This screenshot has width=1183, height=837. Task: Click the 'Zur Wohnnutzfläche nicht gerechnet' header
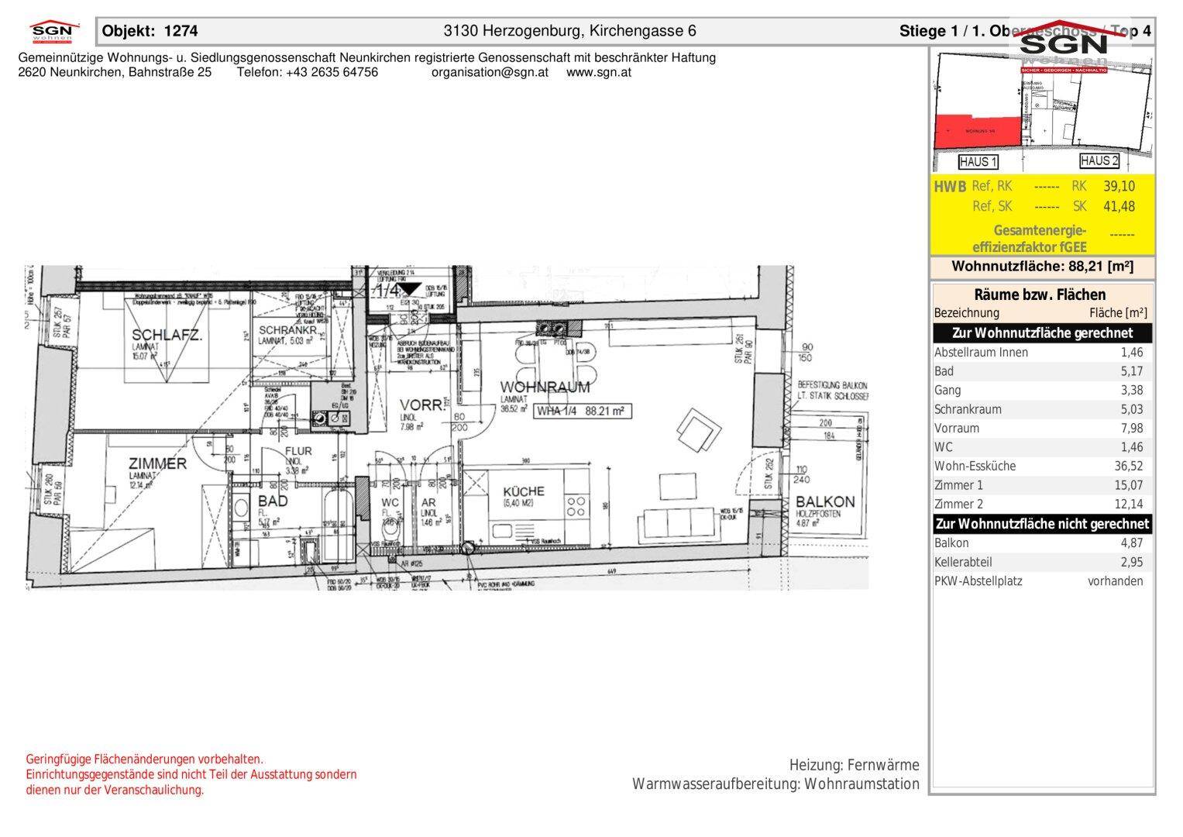click(x=1042, y=524)
